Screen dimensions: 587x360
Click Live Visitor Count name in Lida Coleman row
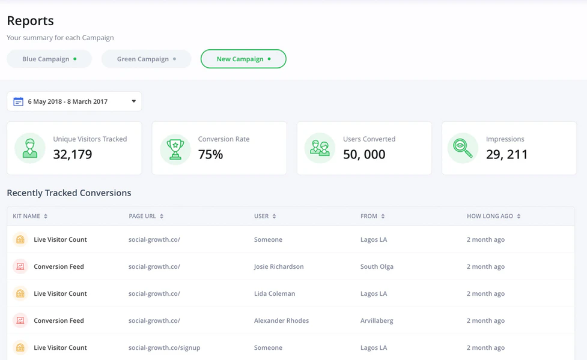(60, 293)
